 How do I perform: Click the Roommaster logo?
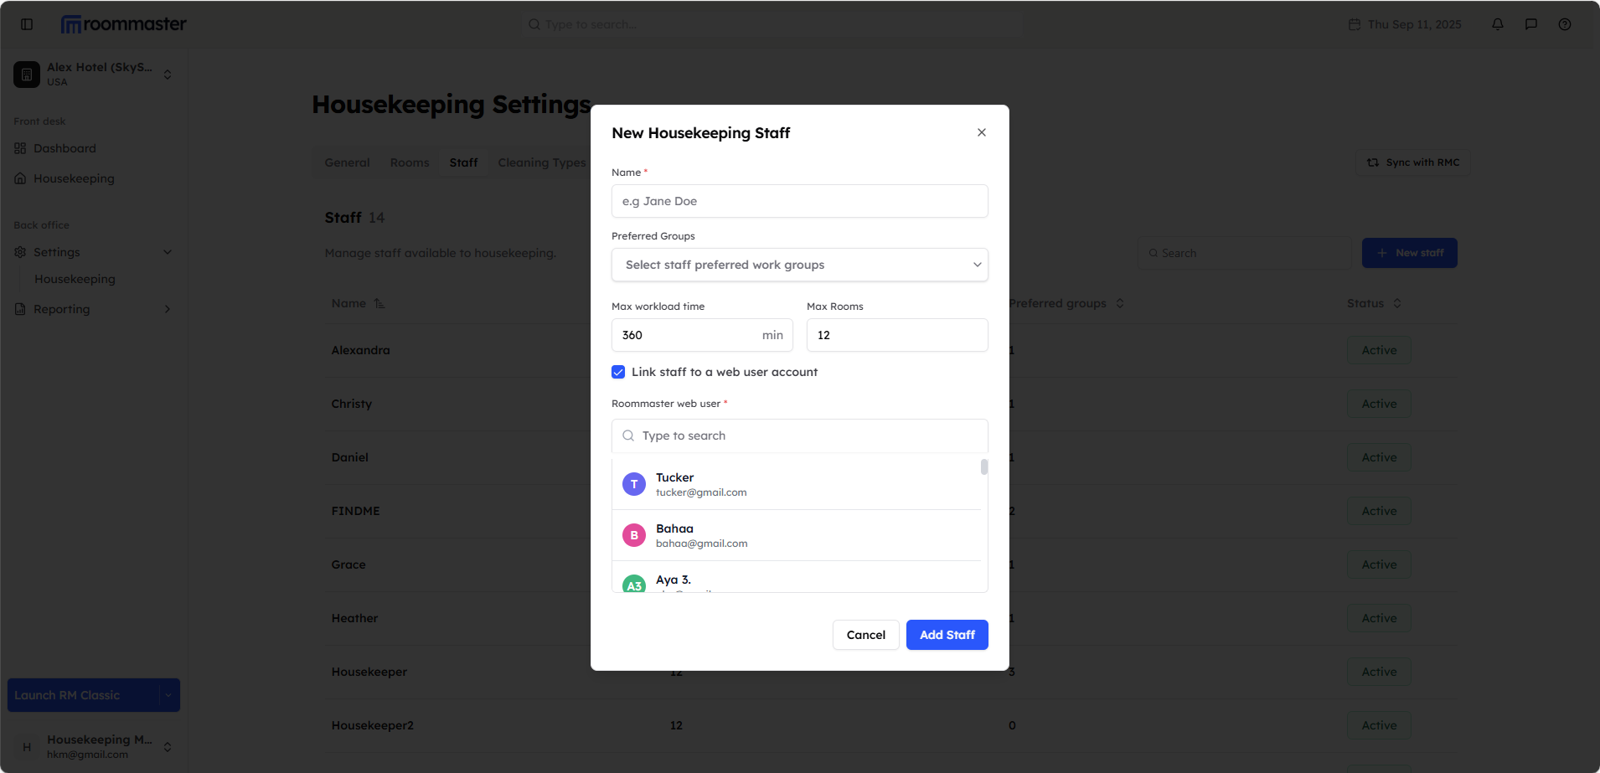(124, 24)
